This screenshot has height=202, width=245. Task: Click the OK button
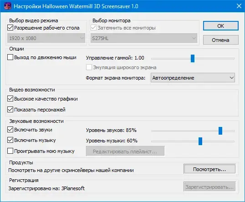pyautogui.click(x=220, y=26)
